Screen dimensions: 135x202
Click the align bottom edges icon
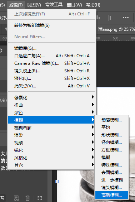pyautogui.click(x=98, y=18)
